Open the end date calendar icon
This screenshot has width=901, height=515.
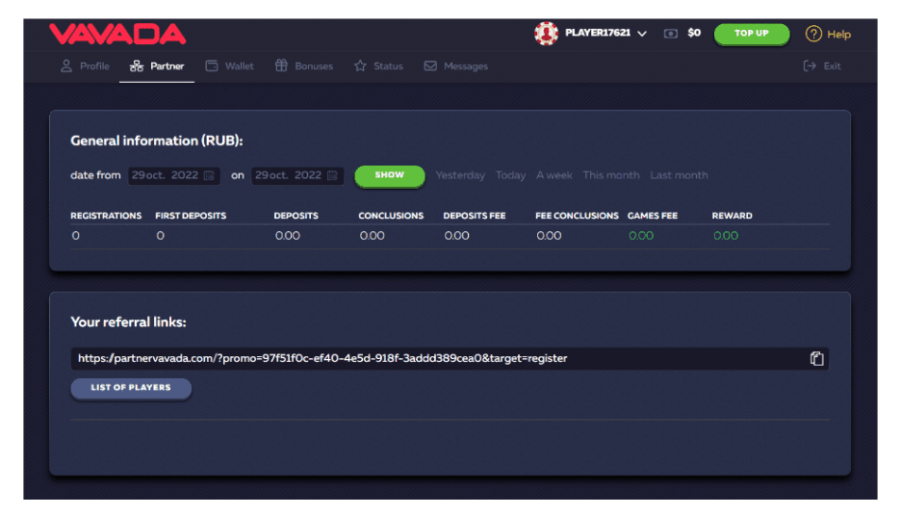pyautogui.click(x=332, y=175)
